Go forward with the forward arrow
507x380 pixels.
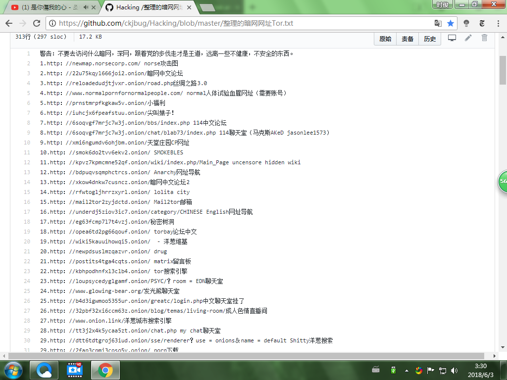click(23, 23)
